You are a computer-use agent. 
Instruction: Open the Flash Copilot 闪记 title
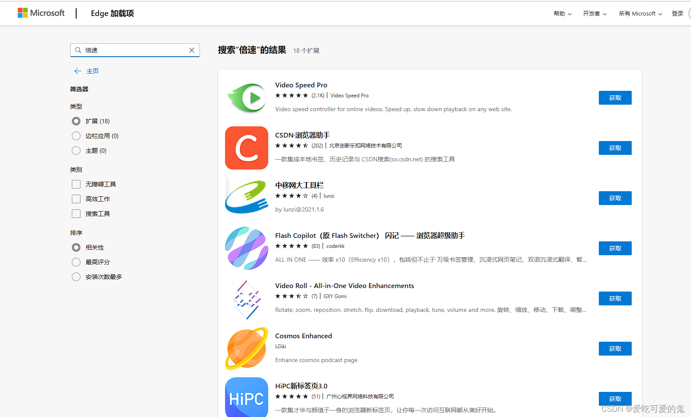coord(370,235)
